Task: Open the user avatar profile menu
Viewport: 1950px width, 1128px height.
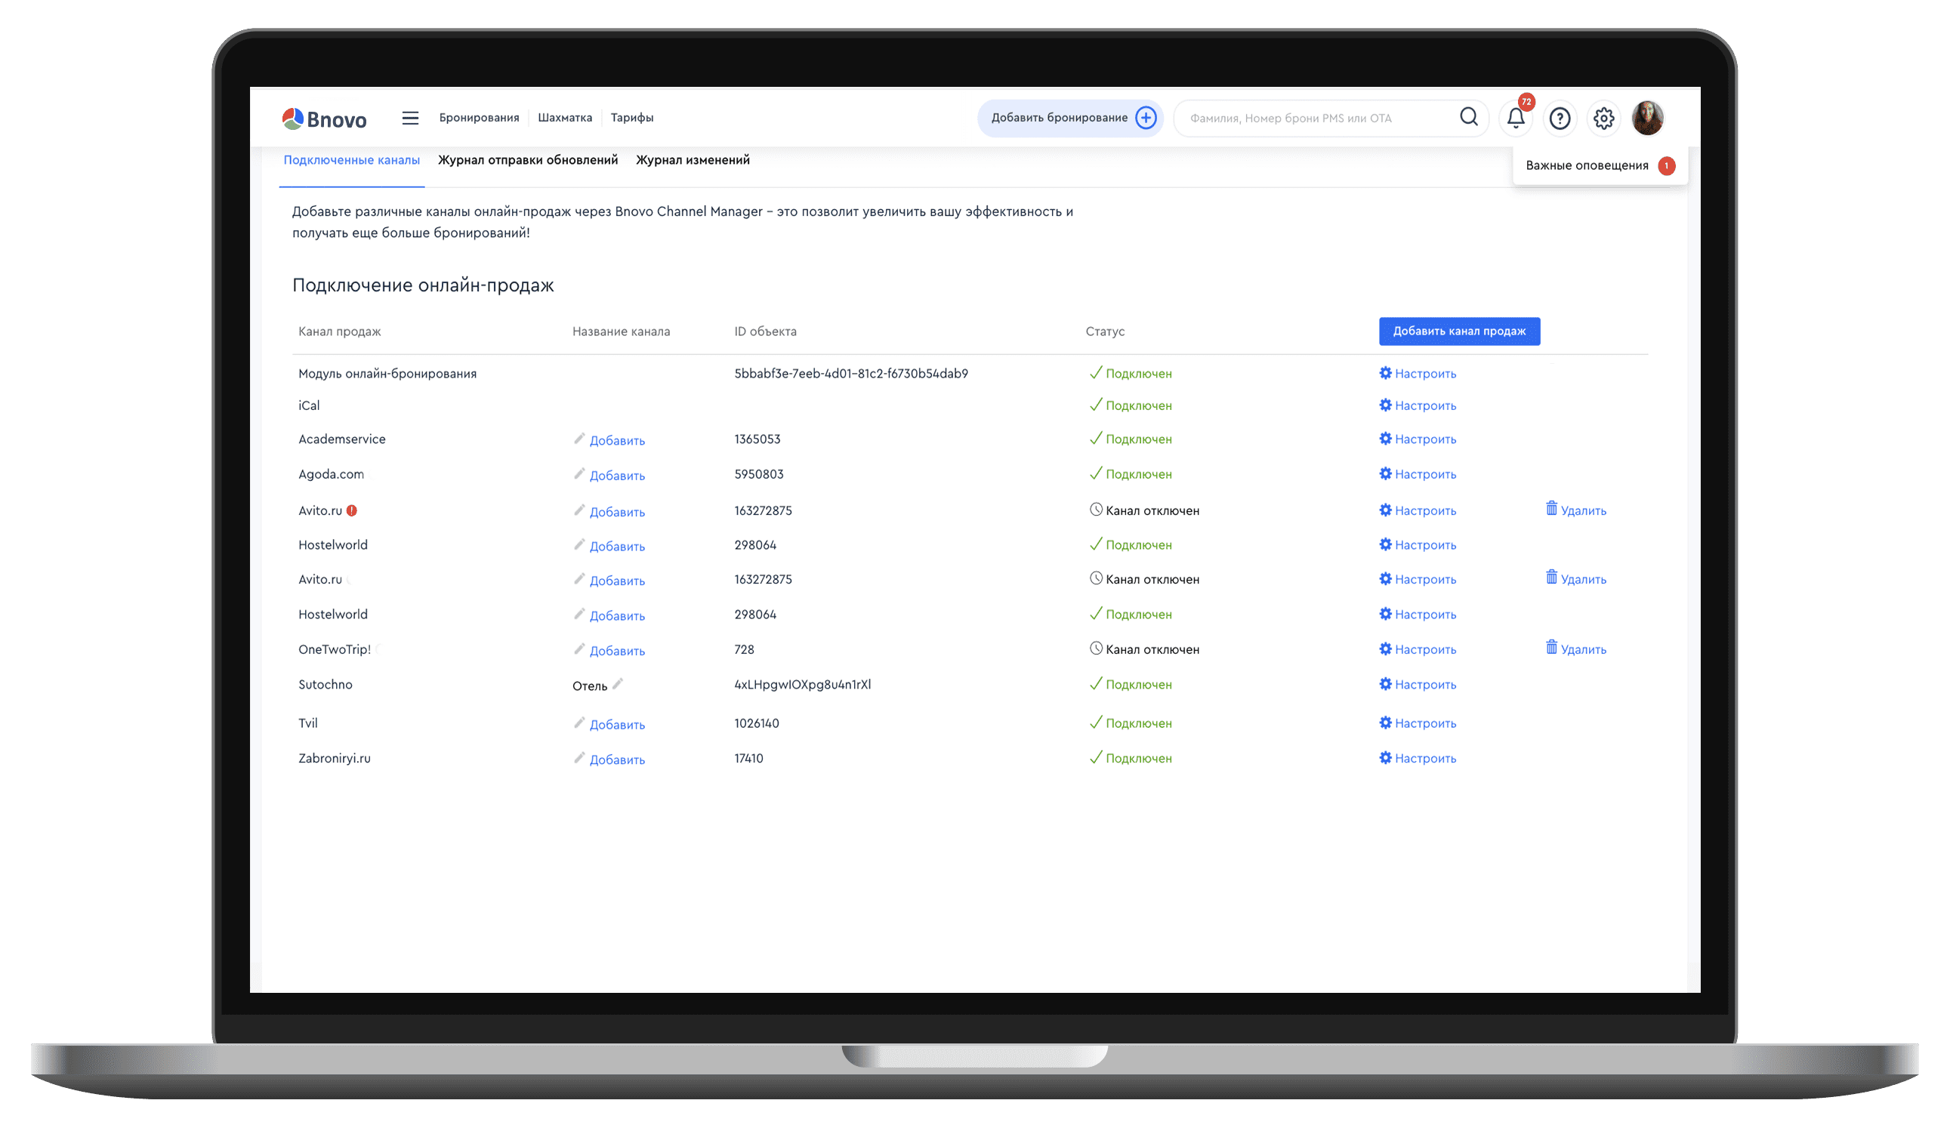Action: pyautogui.click(x=1647, y=119)
